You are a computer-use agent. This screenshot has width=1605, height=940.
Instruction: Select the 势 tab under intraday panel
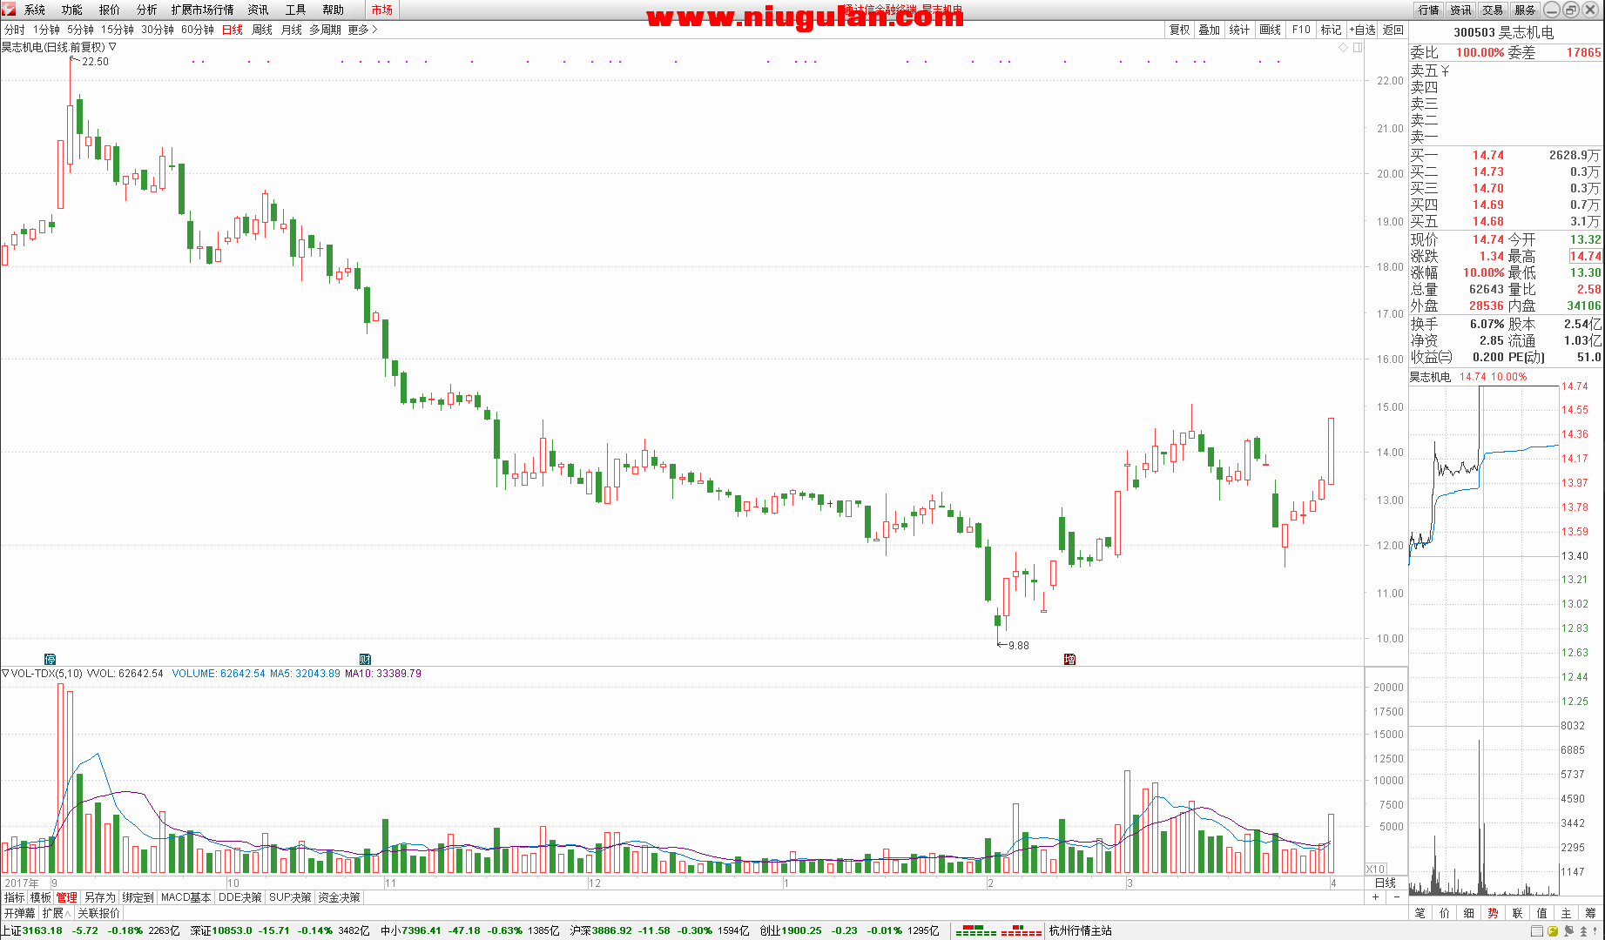pos(1494,913)
